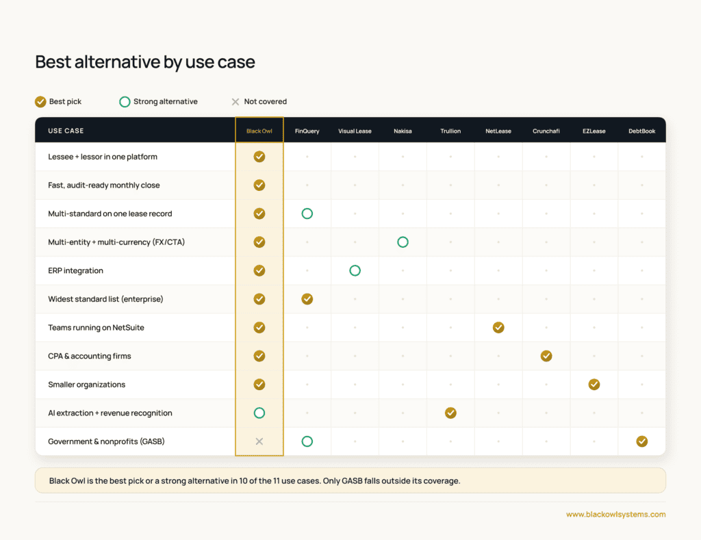The height and width of the screenshot is (540, 701).
Task: Click the 'Widest standard list (enterprise)' label
Action: (105, 299)
